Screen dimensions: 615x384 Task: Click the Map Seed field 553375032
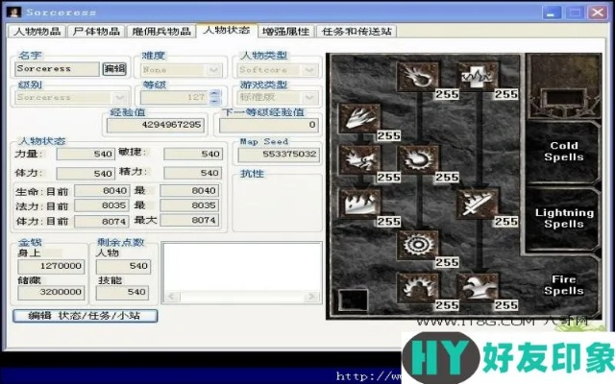pyautogui.click(x=279, y=155)
